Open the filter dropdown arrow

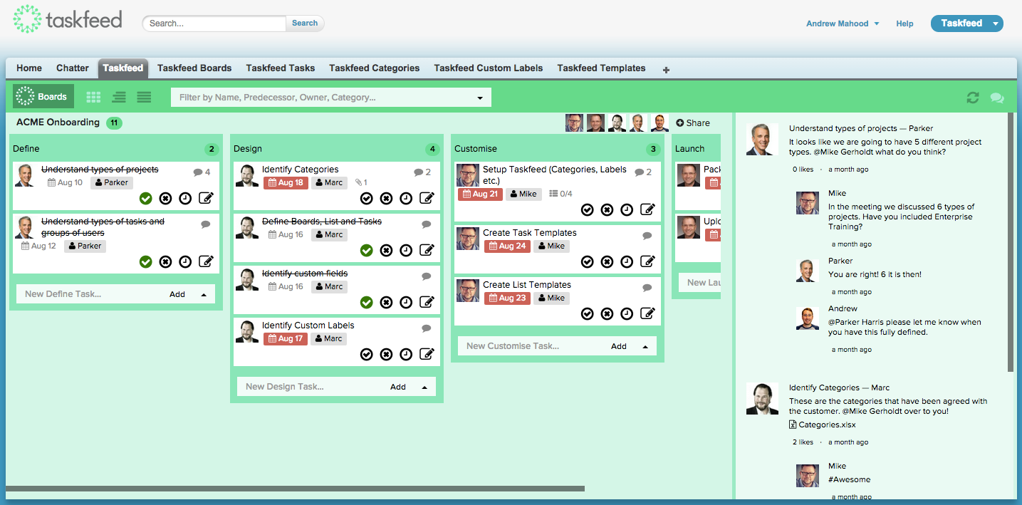479,98
